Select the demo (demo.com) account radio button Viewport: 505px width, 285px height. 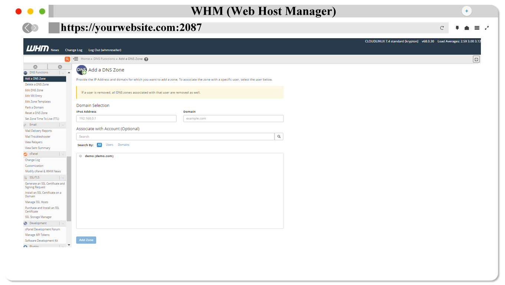pyautogui.click(x=80, y=156)
